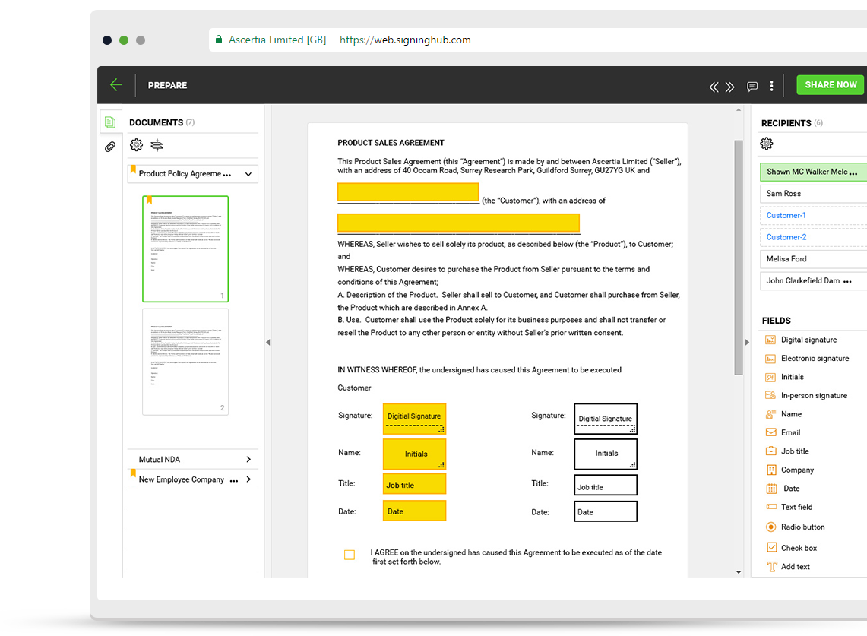Tick the I AGREE checkbox in document
Image resolution: width=867 pixels, height=636 pixels.
tap(350, 555)
